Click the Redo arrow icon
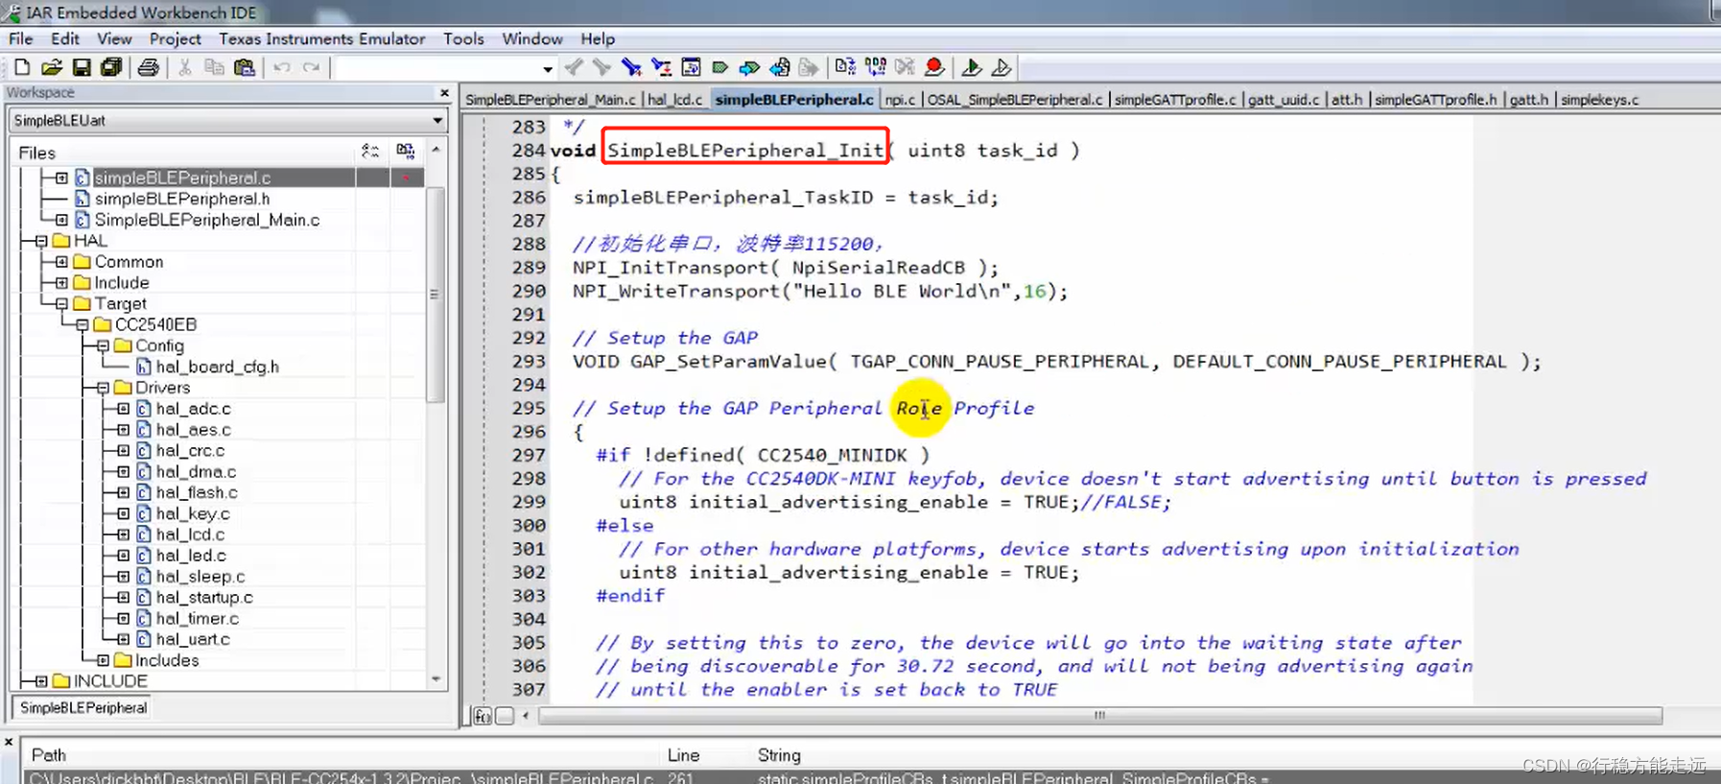The width and height of the screenshot is (1721, 784). point(311,67)
